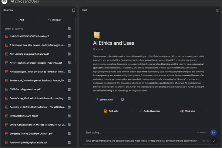
Task: Uncheck Almost an Agent source checkbox
Action: click(69, 72)
